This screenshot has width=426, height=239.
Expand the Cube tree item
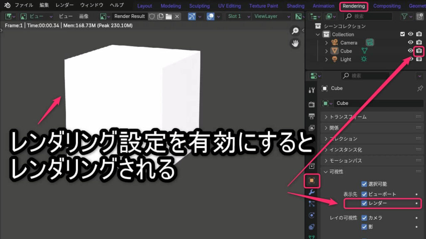(x=326, y=51)
